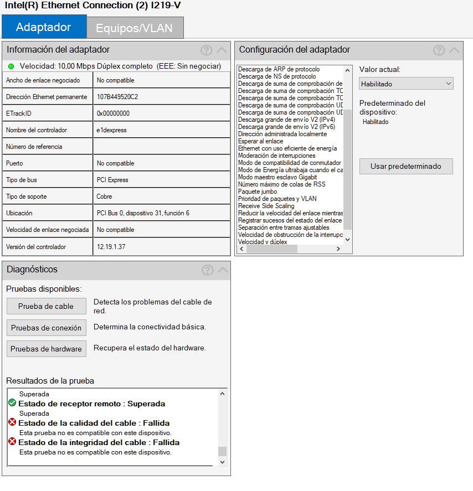Select Prioridad de paquetes y VLAN

pyautogui.click(x=277, y=199)
